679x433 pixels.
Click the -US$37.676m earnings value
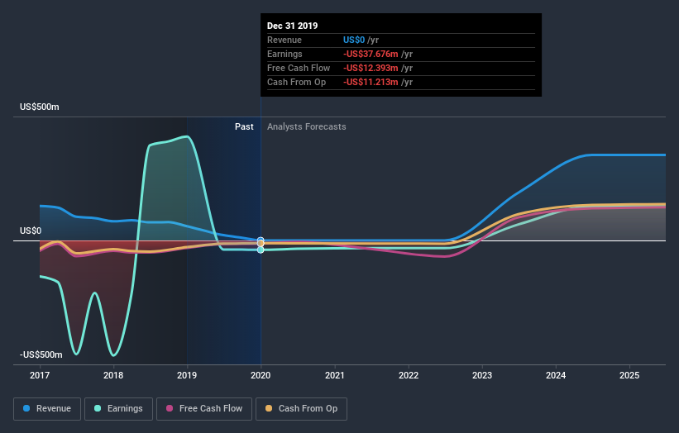[x=371, y=54]
